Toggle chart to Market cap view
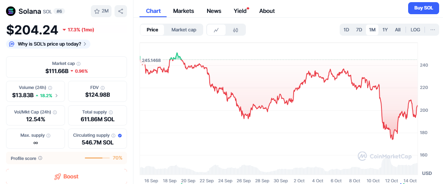The height and width of the screenshot is (184, 443). [184, 30]
